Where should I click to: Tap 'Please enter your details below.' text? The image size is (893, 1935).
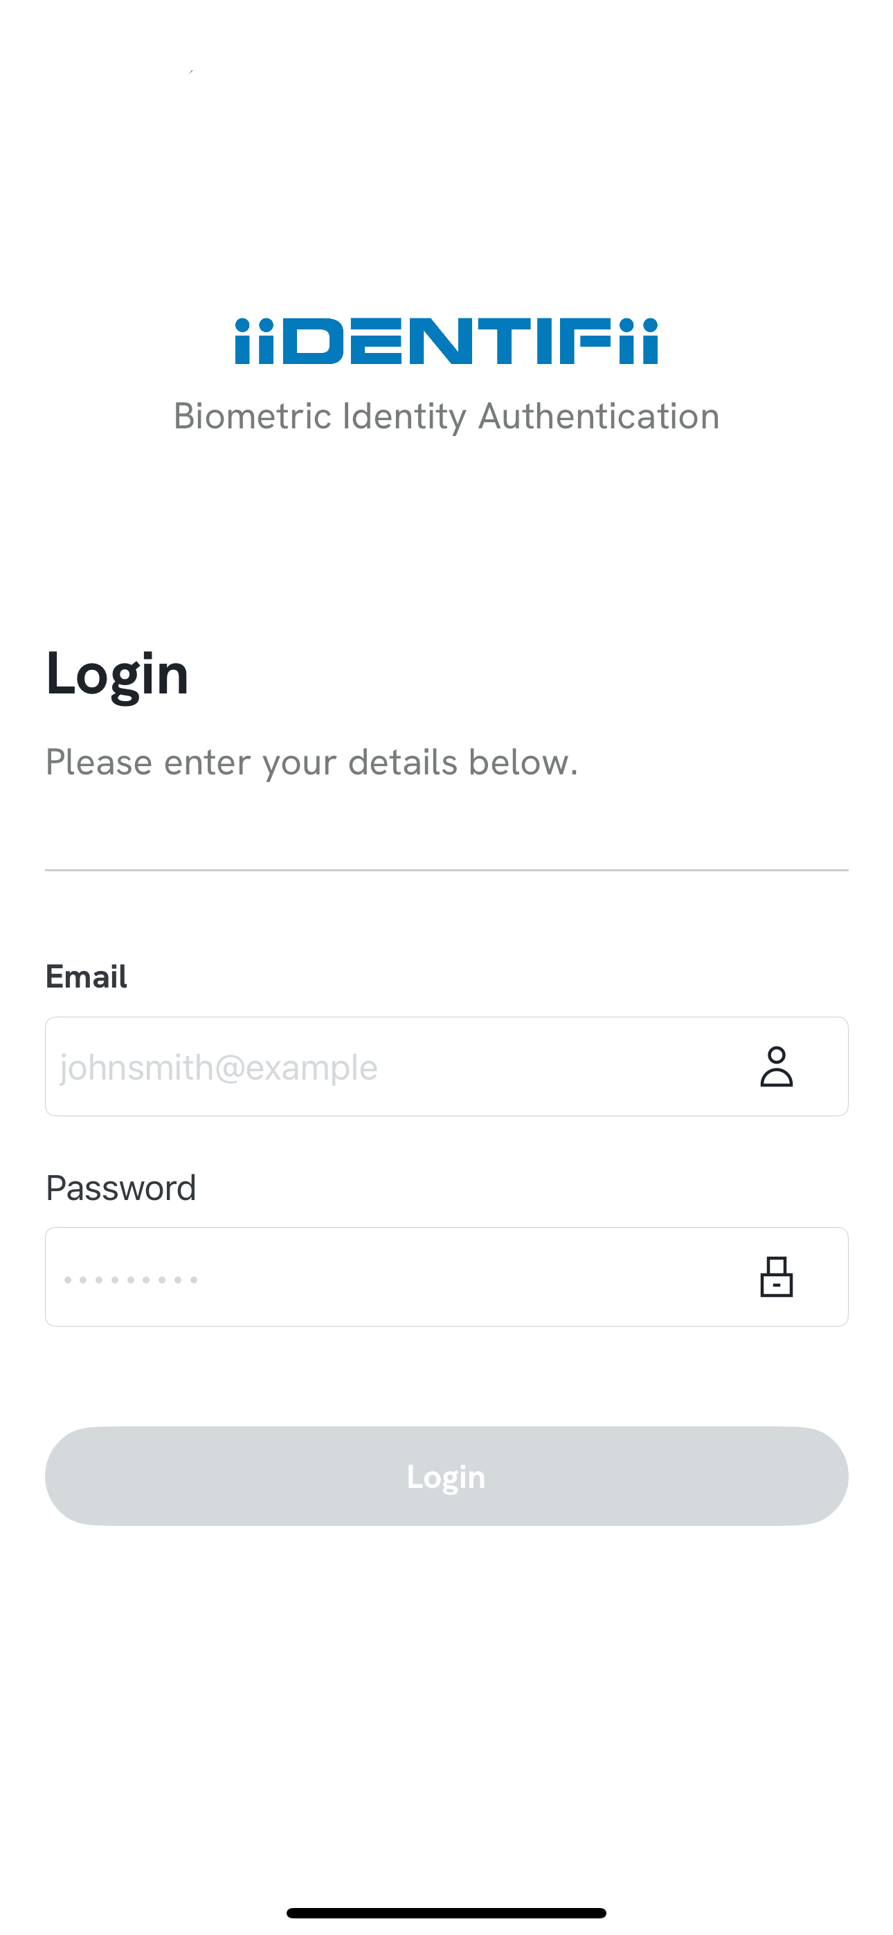[312, 763]
